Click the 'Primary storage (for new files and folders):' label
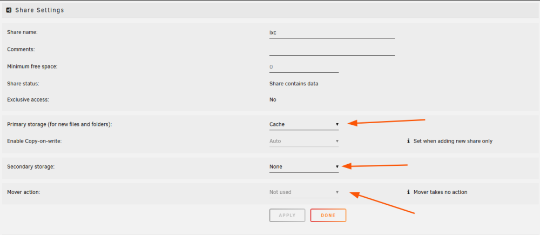This screenshot has width=540, height=235. (x=60, y=124)
